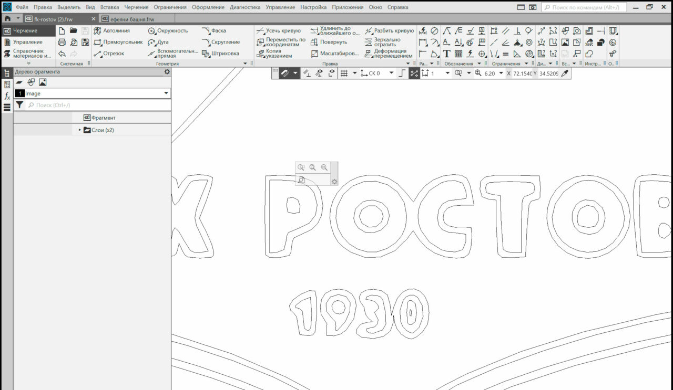
Task: Open the Черчение menu
Action: pyautogui.click(x=136, y=7)
